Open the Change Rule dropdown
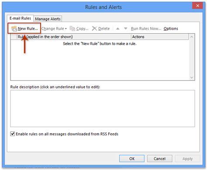The height and width of the screenshot is (170, 207). (54, 28)
